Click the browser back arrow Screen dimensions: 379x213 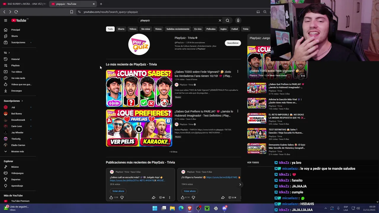4,12
